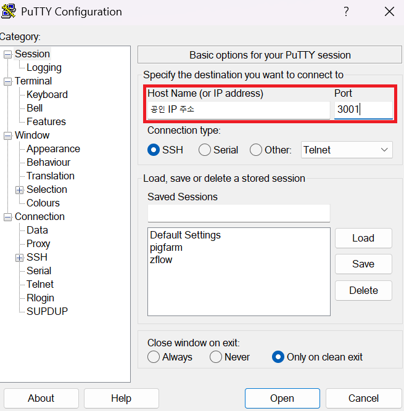
Task: Click the Delete session button
Action: click(x=363, y=290)
